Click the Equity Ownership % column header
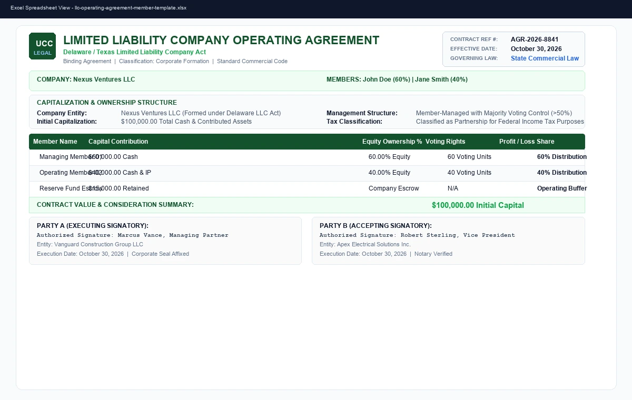The height and width of the screenshot is (400, 632). (x=392, y=142)
